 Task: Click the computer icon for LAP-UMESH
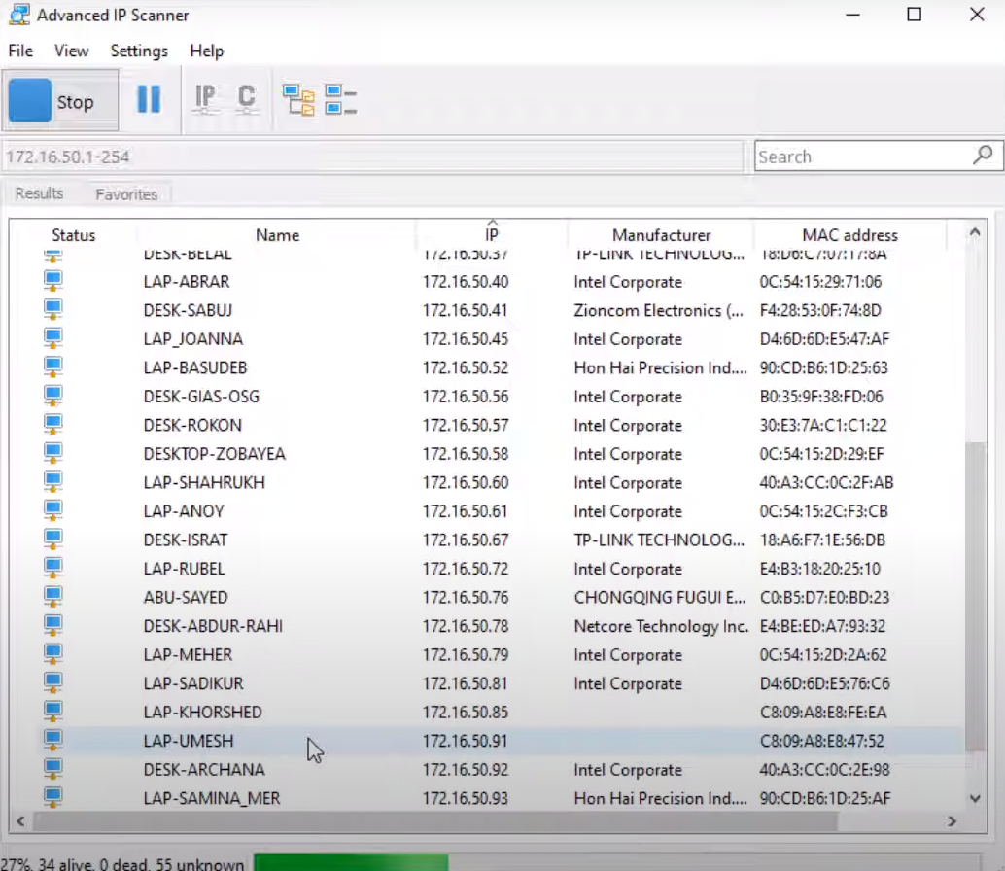(53, 741)
